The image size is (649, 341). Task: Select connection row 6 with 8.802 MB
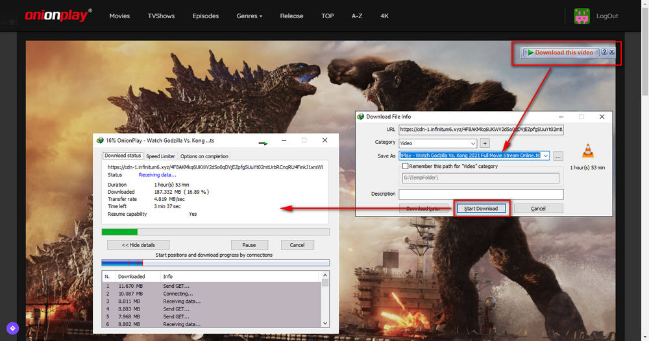pos(211,324)
